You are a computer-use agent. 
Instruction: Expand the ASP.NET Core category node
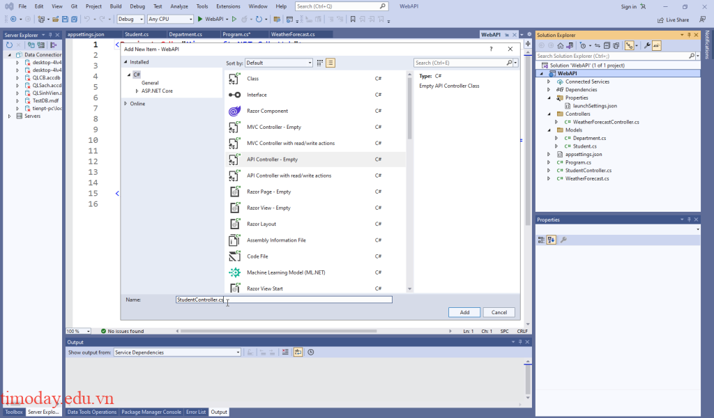(x=137, y=91)
